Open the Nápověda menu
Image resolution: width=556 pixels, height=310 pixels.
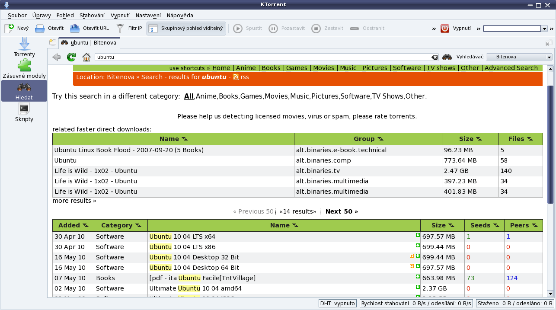pyautogui.click(x=179, y=15)
